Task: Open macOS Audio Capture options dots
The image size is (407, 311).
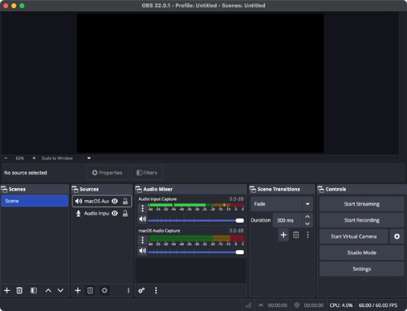Action: (x=142, y=240)
